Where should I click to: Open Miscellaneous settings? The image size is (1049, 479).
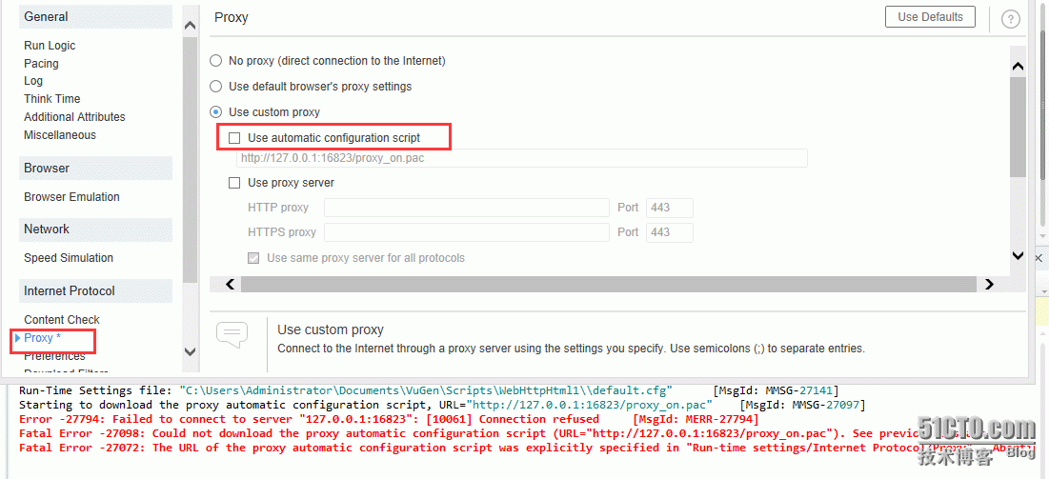click(59, 134)
